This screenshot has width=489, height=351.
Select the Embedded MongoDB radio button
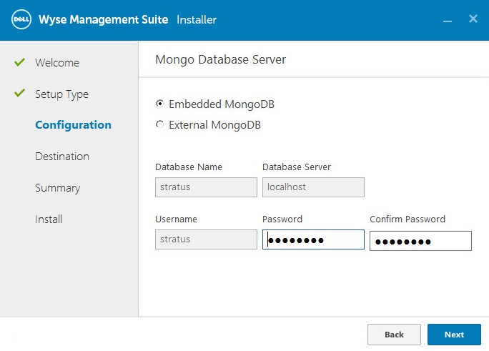click(x=159, y=104)
